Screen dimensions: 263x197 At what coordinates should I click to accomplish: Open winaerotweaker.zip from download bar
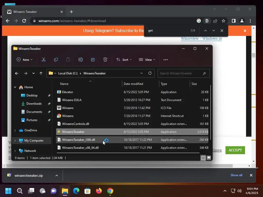[29, 175]
